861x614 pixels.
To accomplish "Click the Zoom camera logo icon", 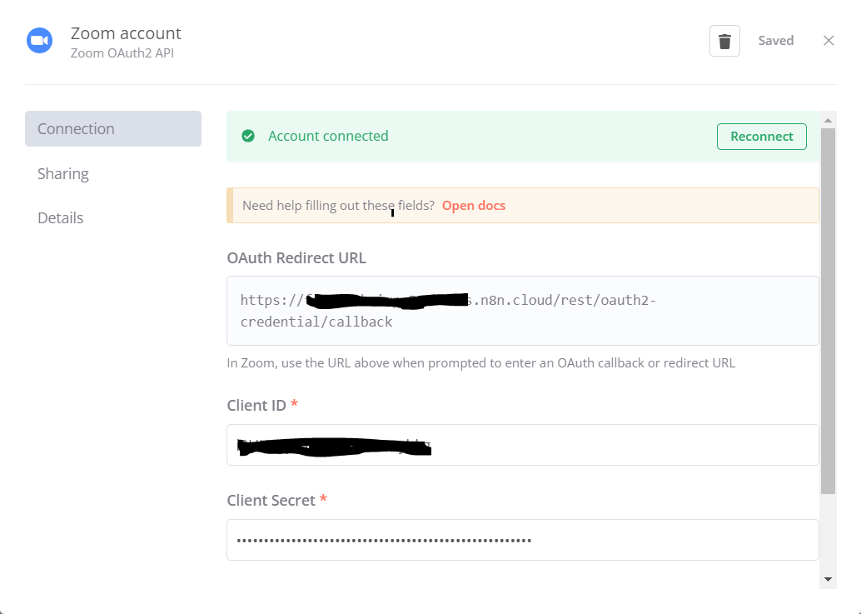I will [x=39, y=40].
